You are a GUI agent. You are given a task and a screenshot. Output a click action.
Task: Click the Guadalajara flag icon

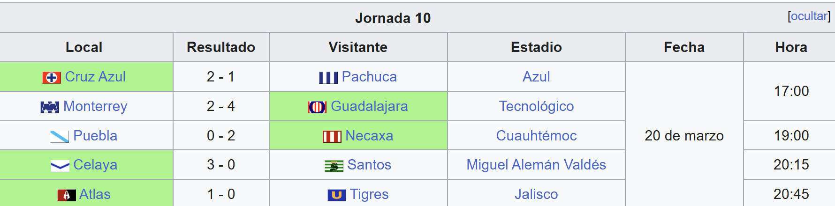(x=317, y=107)
